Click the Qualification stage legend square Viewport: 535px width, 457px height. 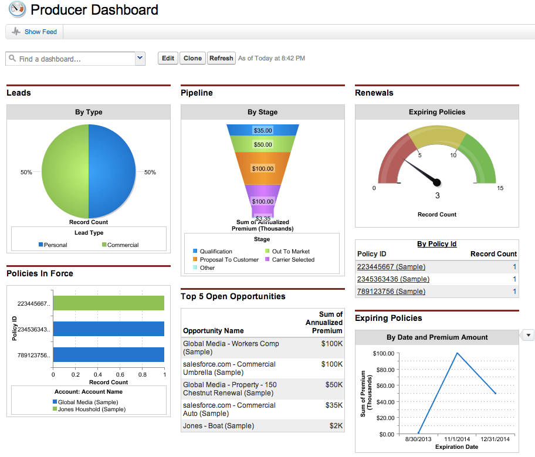coord(195,251)
